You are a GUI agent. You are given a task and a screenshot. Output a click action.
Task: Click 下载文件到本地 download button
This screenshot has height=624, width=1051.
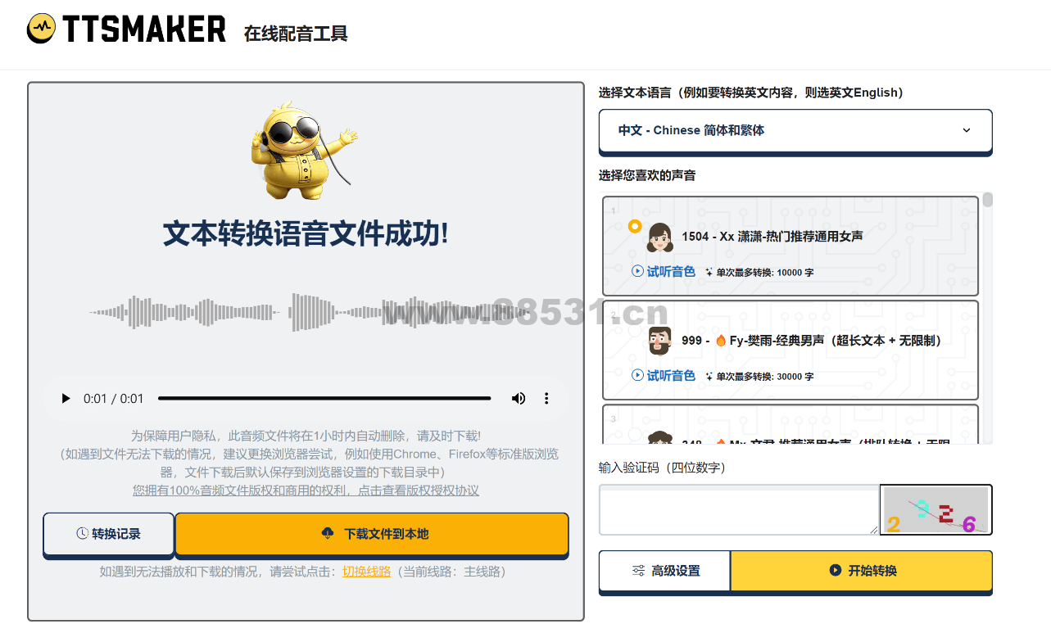pos(372,534)
